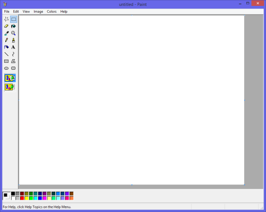This screenshot has height=212, width=266.
Task: Choose the Text tool
Action: [x=13, y=47]
